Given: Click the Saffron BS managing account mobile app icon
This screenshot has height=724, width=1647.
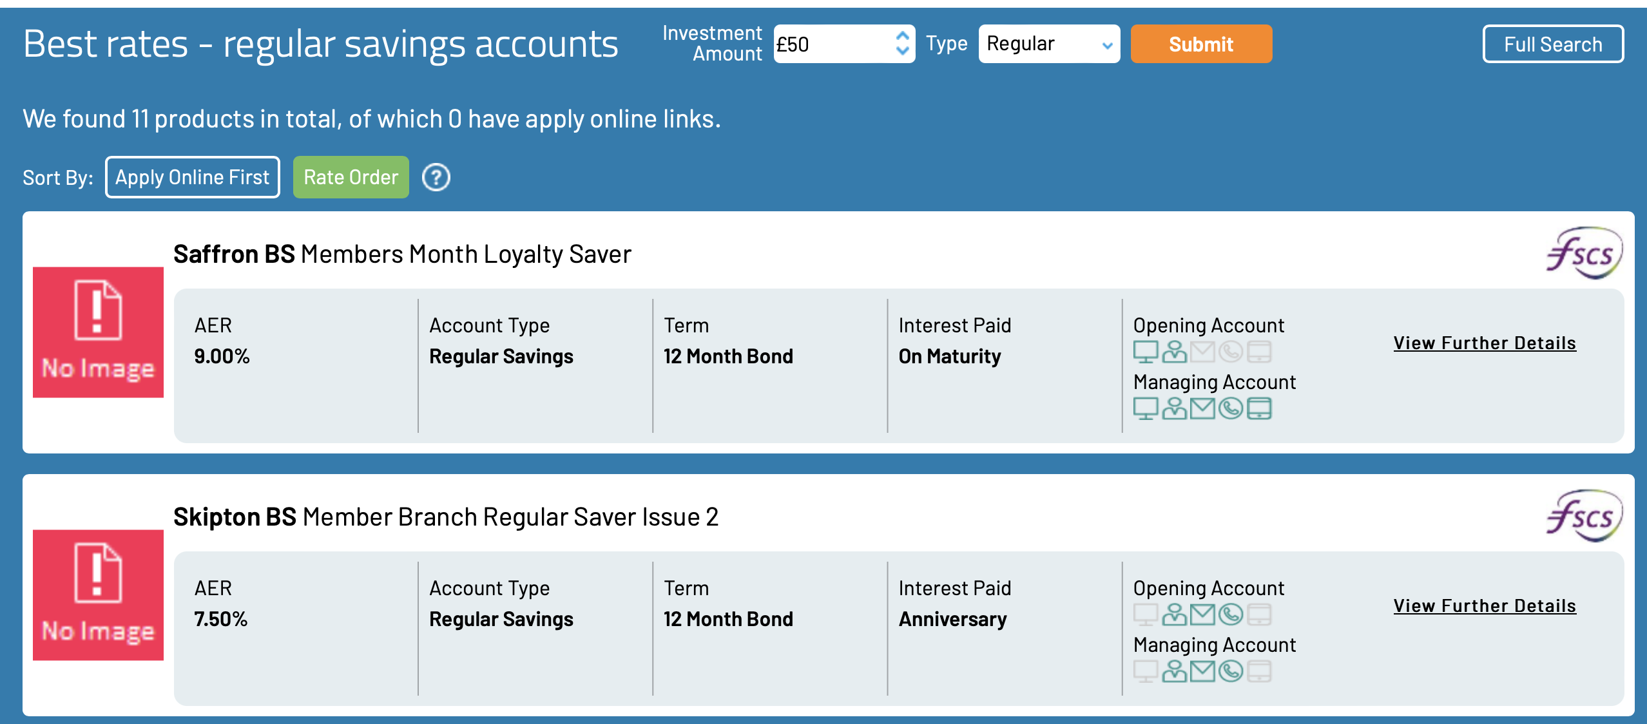Looking at the screenshot, I should 1259,408.
